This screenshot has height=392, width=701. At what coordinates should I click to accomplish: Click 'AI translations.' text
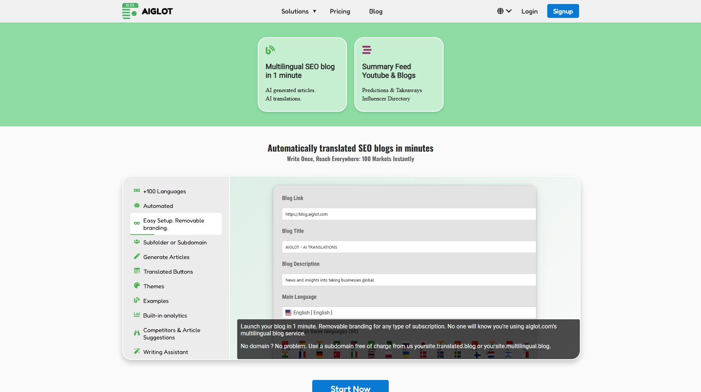pos(283,99)
